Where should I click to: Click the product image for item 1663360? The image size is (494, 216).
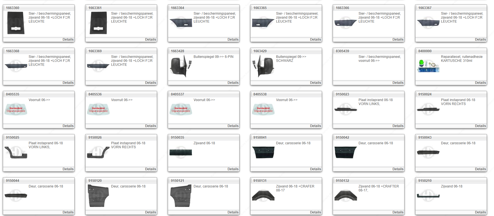click(x=16, y=23)
